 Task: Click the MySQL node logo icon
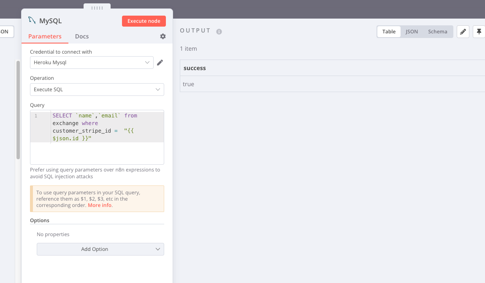(x=32, y=20)
